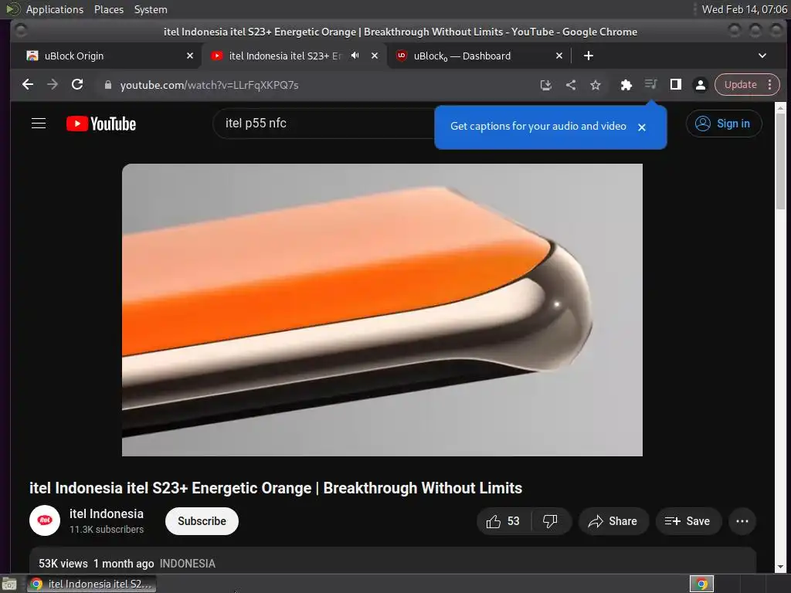Bookmark this page with the star icon
Viewport: 791px width, 593px height.
[x=596, y=85]
